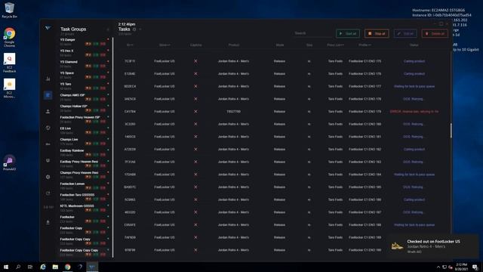Open the PrismAIO desktop shortcut
Viewport: 483px width, 272px height.
10,162
